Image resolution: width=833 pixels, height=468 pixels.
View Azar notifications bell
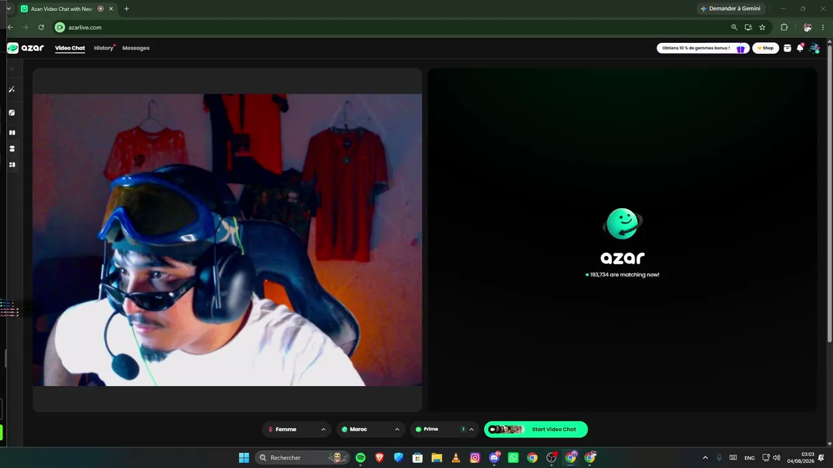pos(800,48)
